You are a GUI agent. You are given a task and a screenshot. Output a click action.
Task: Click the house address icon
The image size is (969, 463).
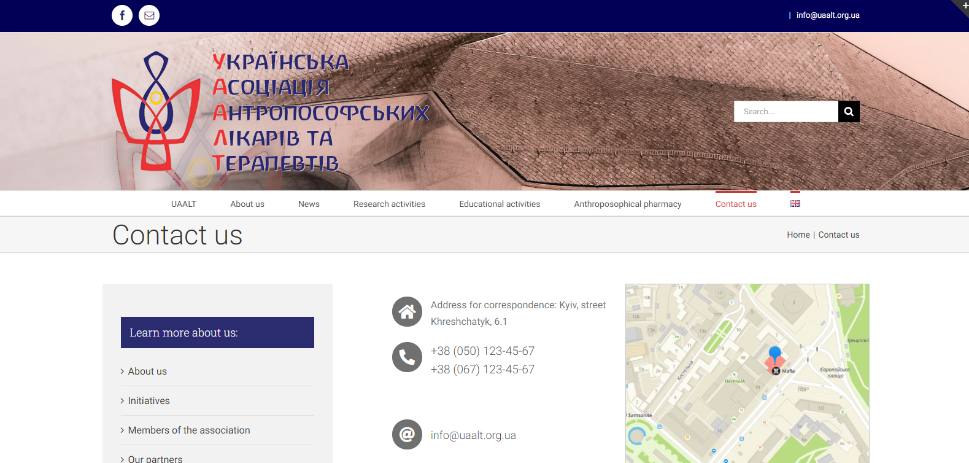coord(407,312)
